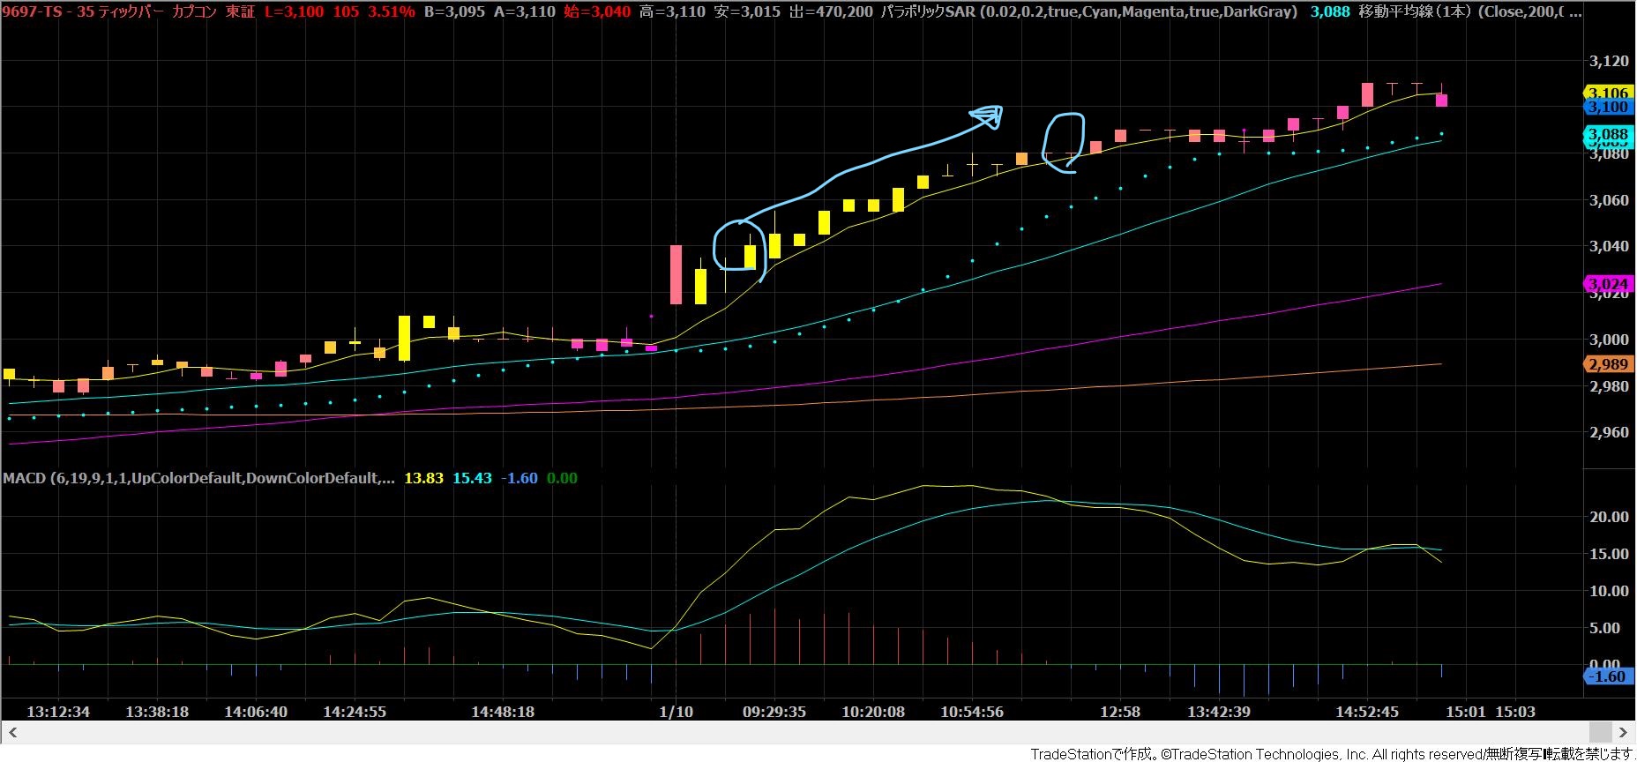Click the '15.00' MACD axis label
This screenshot has height=762, width=1637.
tap(1609, 554)
